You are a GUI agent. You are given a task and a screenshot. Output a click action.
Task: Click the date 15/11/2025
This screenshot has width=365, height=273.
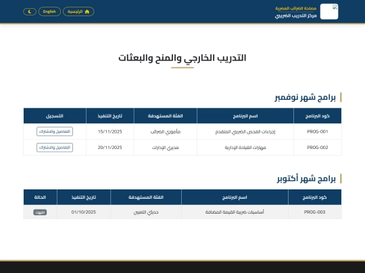pyautogui.click(x=110, y=131)
